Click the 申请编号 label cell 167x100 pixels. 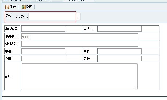[12, 29]
